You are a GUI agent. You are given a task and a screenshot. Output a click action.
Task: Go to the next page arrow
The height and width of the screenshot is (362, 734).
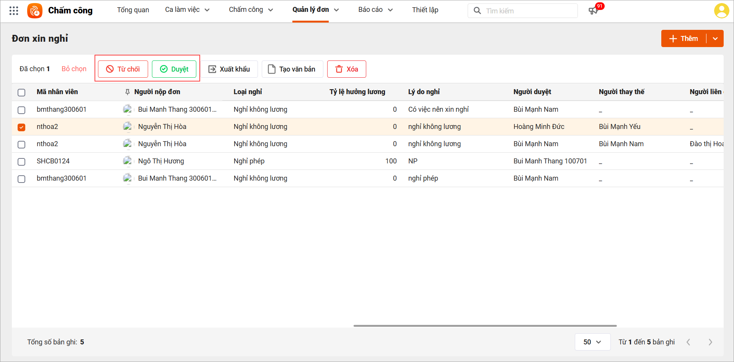coord(710,342)
